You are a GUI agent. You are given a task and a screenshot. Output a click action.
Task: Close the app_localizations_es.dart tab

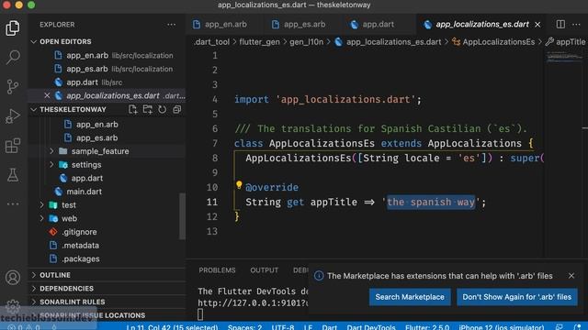pos(537,25)
